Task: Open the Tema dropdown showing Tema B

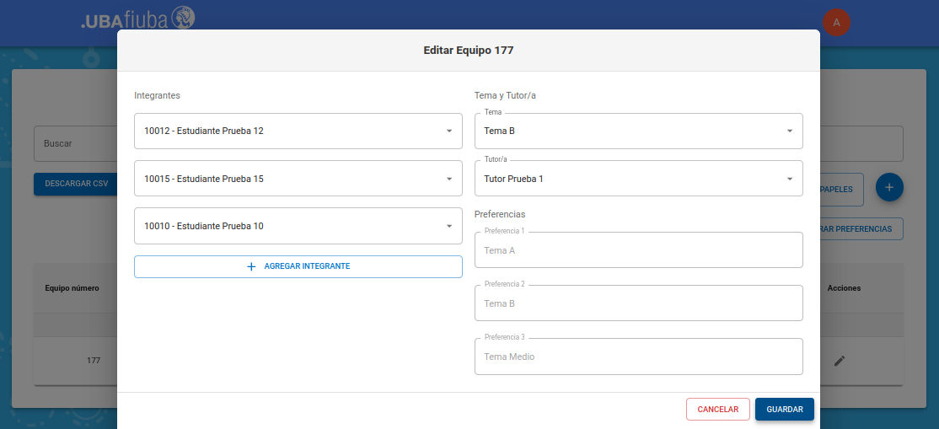Action: 638,131
